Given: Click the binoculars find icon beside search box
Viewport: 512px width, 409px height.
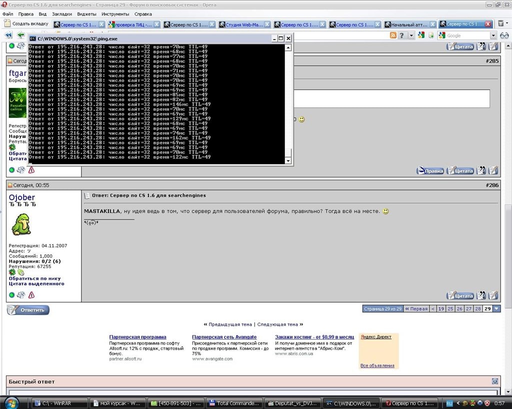Looking at the screenshot, I should tap(504, 35).
